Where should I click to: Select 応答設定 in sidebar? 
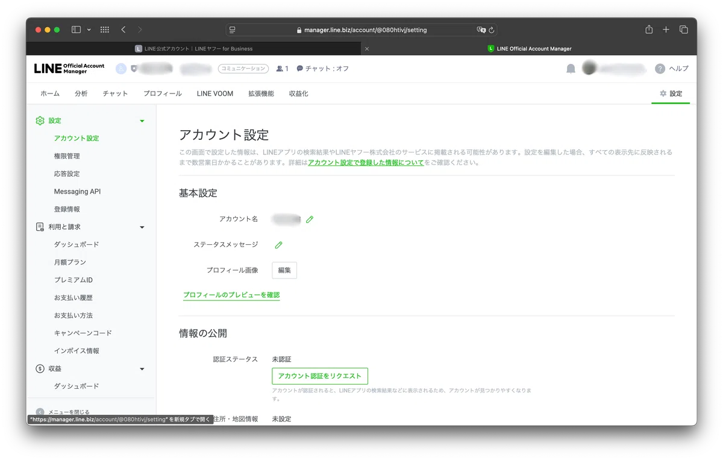67,174
